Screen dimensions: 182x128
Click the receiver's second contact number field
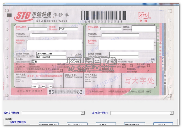point(124,57)
